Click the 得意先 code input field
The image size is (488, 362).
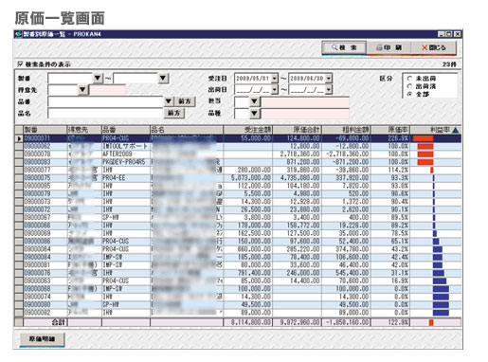pos(63,90)
